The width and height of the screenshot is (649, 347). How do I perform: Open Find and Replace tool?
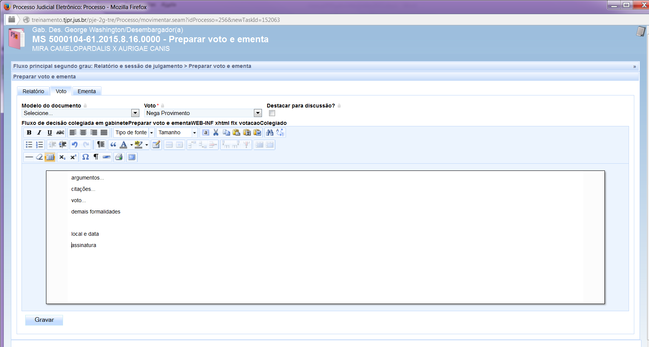280,132
